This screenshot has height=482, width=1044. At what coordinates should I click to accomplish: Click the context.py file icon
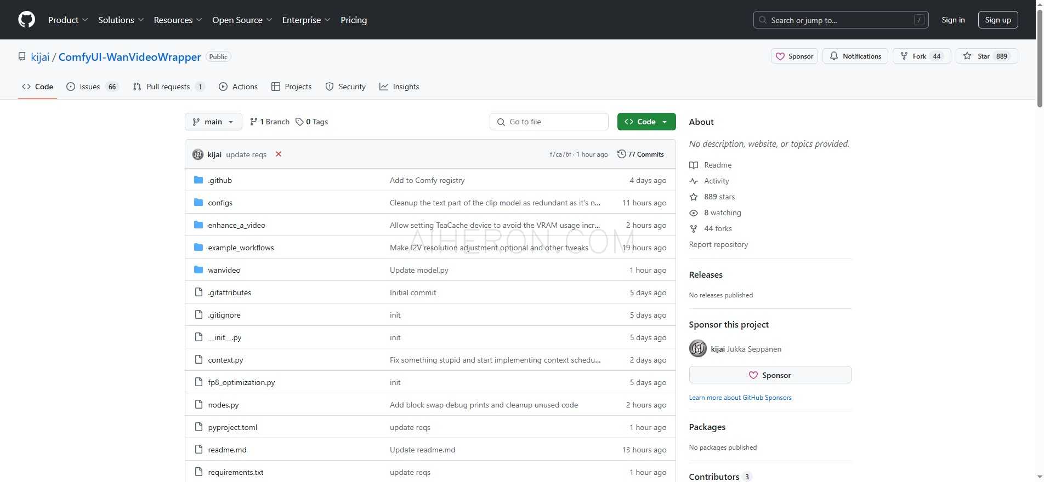[198, 360]
